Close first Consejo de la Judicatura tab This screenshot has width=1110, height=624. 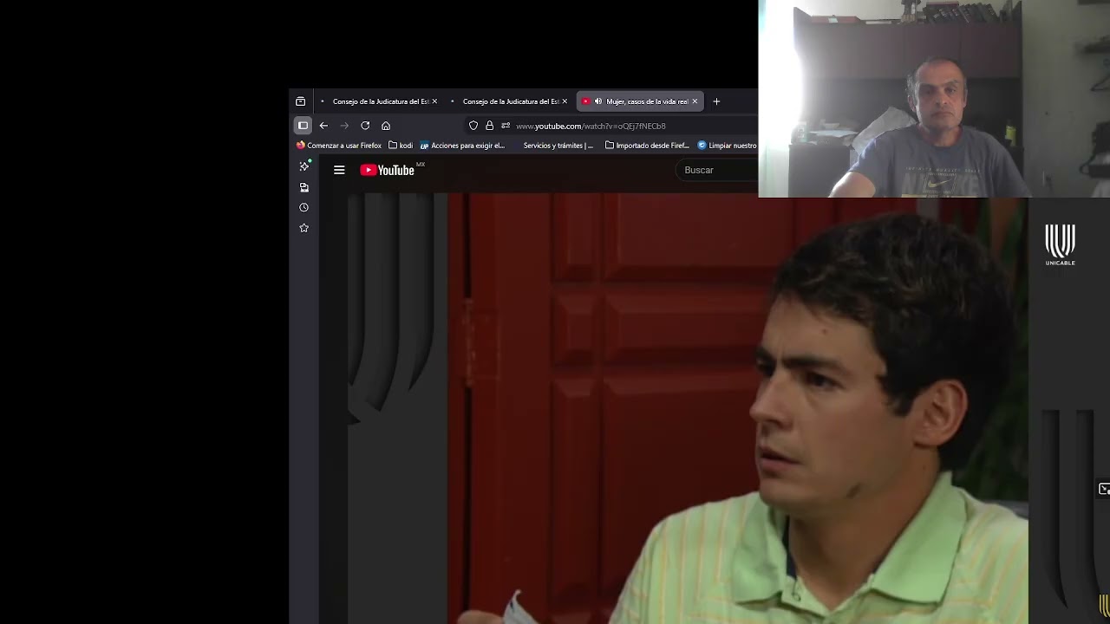pos(434,101)
